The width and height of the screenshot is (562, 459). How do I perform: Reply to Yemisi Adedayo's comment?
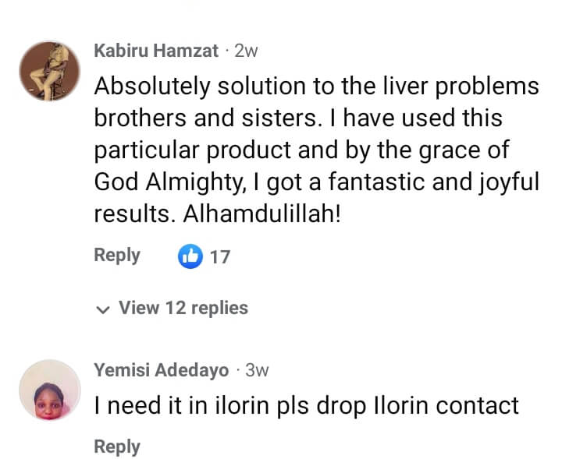click(x=117, y=447)
